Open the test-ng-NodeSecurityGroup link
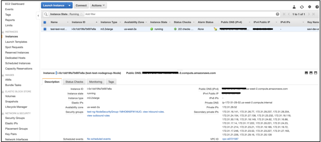This screenshot has height=142, width=321. click(x=114, y=112)
